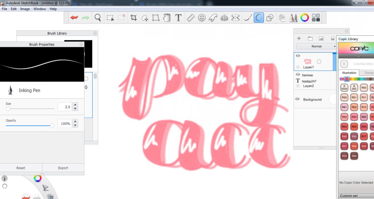Select the empty radio circle in lagoon

point(4,186)
